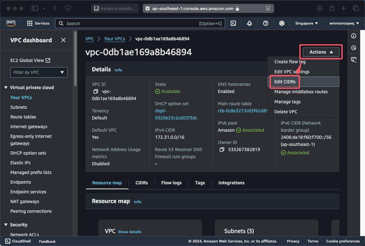Toggle the browser sidebar icon

pos(35,8)
